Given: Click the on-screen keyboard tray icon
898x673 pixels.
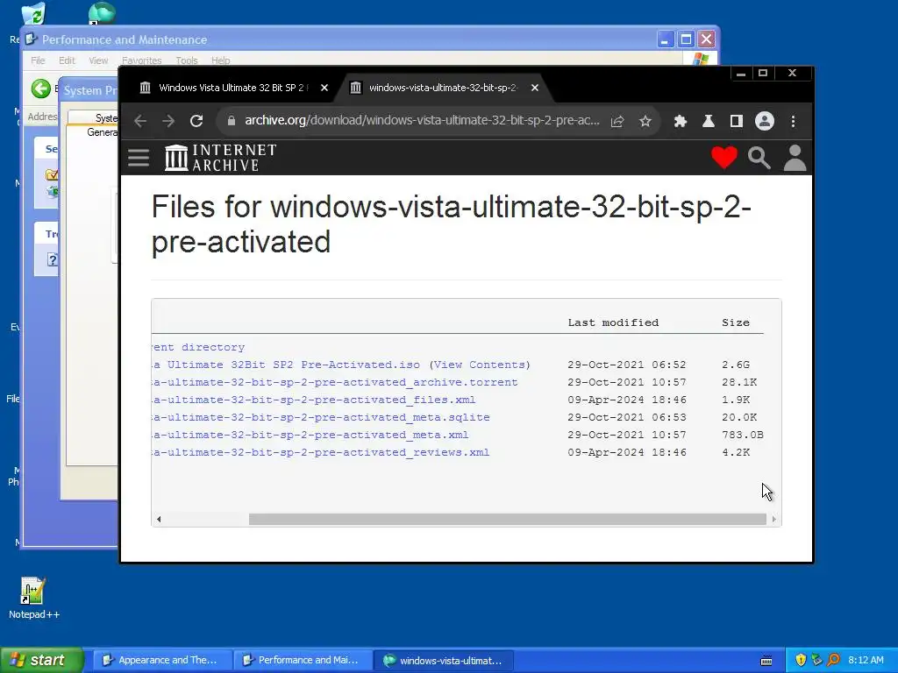Looking at the screenshot, I should (766, 661).
